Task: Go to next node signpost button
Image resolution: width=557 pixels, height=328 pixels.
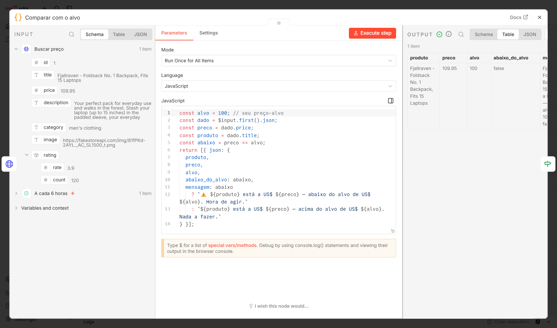Action: pyautogui.click(x=548, y=164)
